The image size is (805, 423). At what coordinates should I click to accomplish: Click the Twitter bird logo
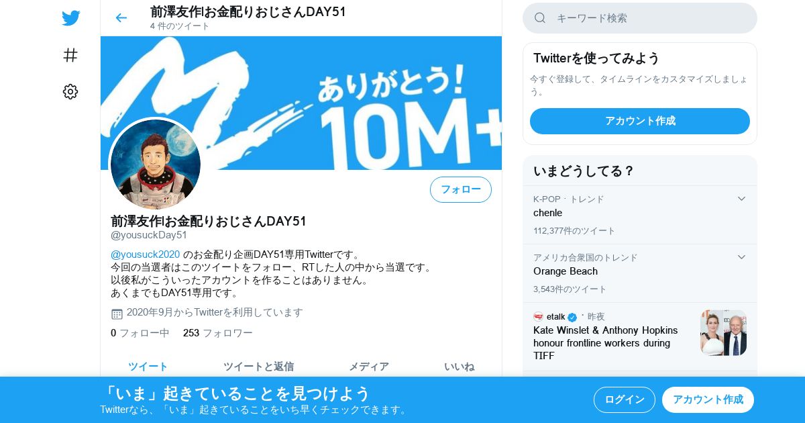[70, 18]
